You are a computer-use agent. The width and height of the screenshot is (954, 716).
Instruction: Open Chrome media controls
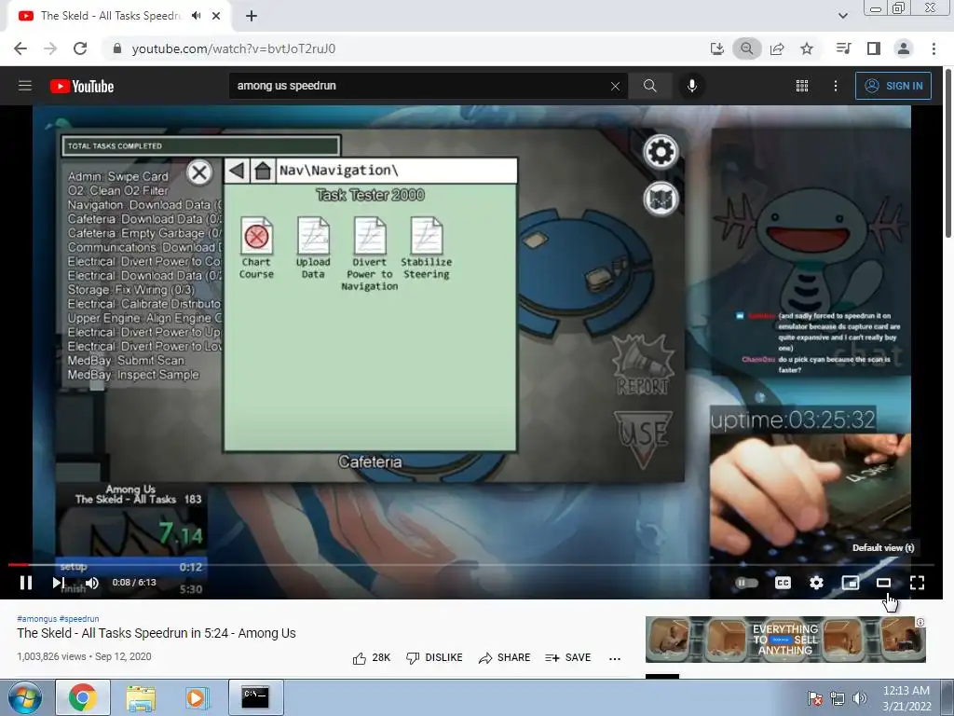pos(844,48)
